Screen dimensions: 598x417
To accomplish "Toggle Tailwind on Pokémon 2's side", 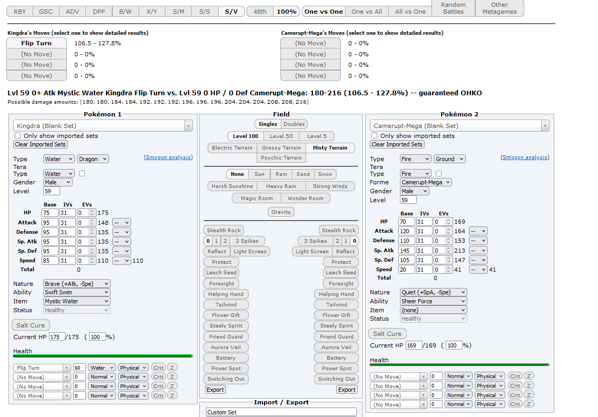I will (x=336, y=304).
